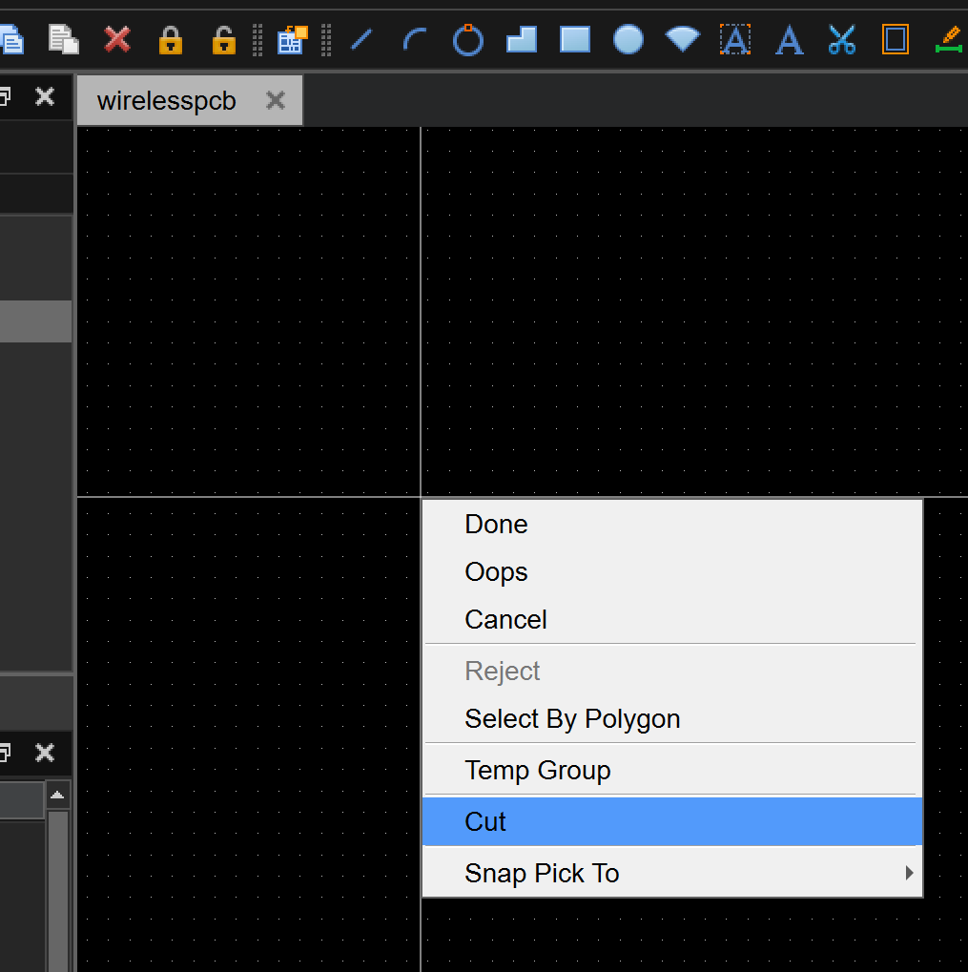Click the closed padlock fix icon
Viewport: 968px width, 972px height.
point(171,40)
